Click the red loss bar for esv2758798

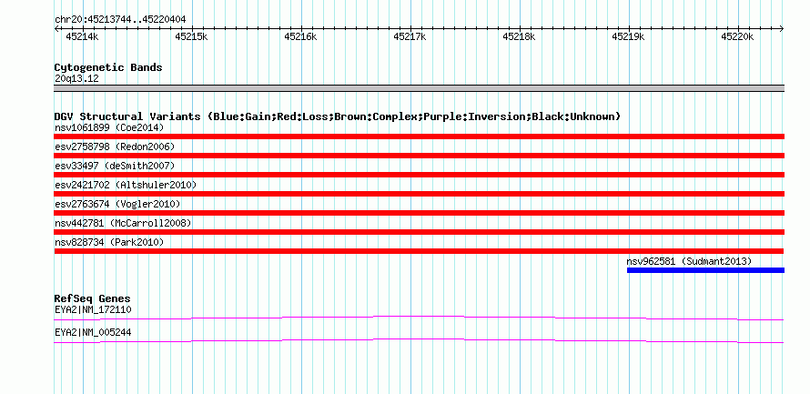[419, 156]
